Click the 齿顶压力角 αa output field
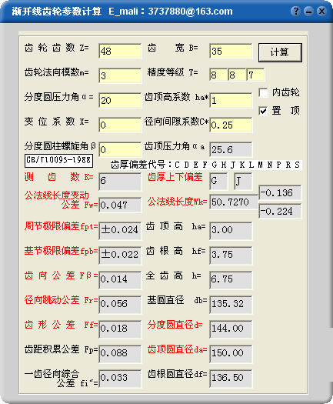Viewport: 333px width, 404px height. click(x=231, y=149)
